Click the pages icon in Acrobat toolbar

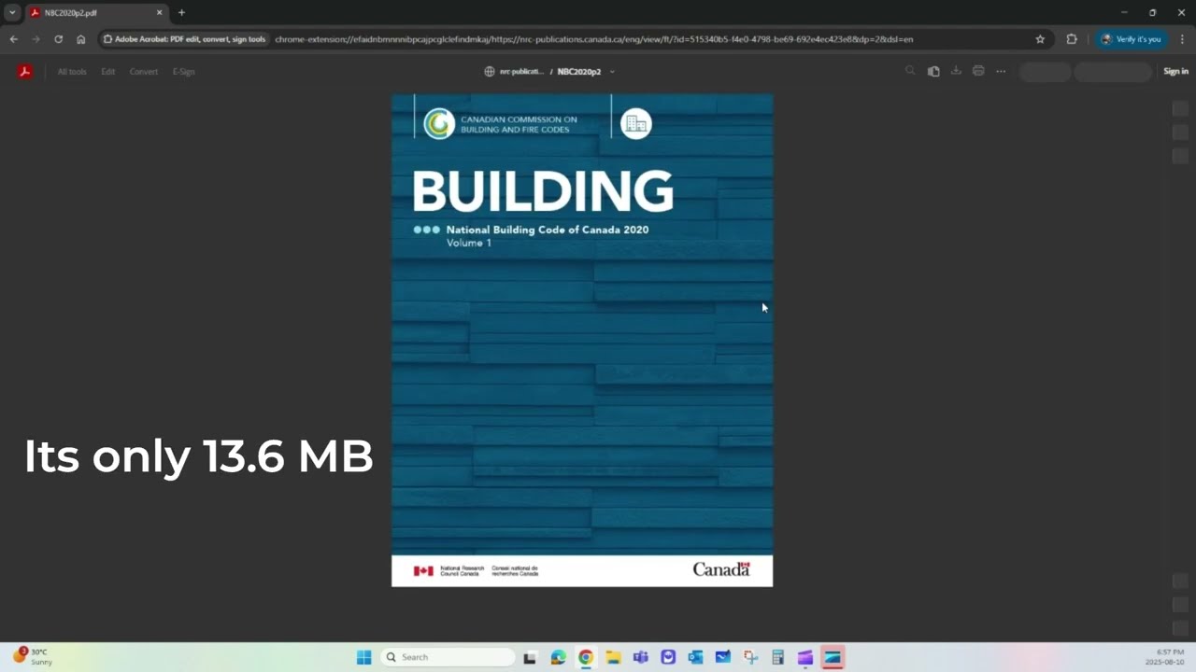coord(933,71)
